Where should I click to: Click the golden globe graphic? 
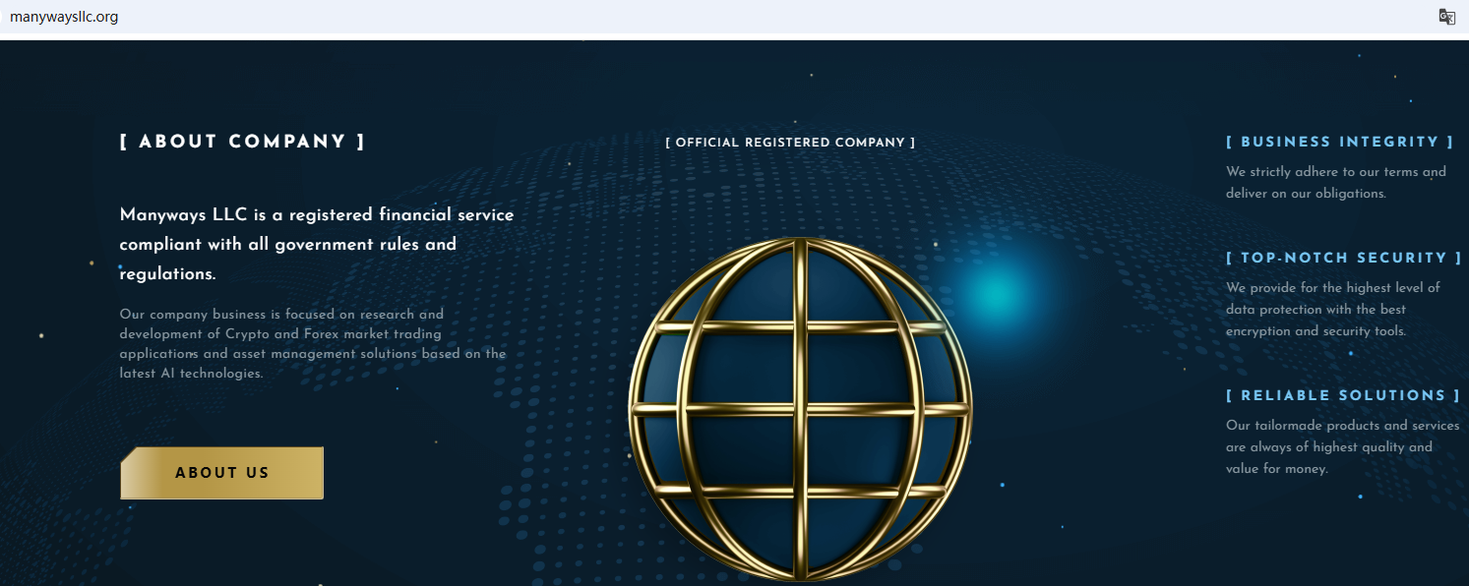point(800,409)
